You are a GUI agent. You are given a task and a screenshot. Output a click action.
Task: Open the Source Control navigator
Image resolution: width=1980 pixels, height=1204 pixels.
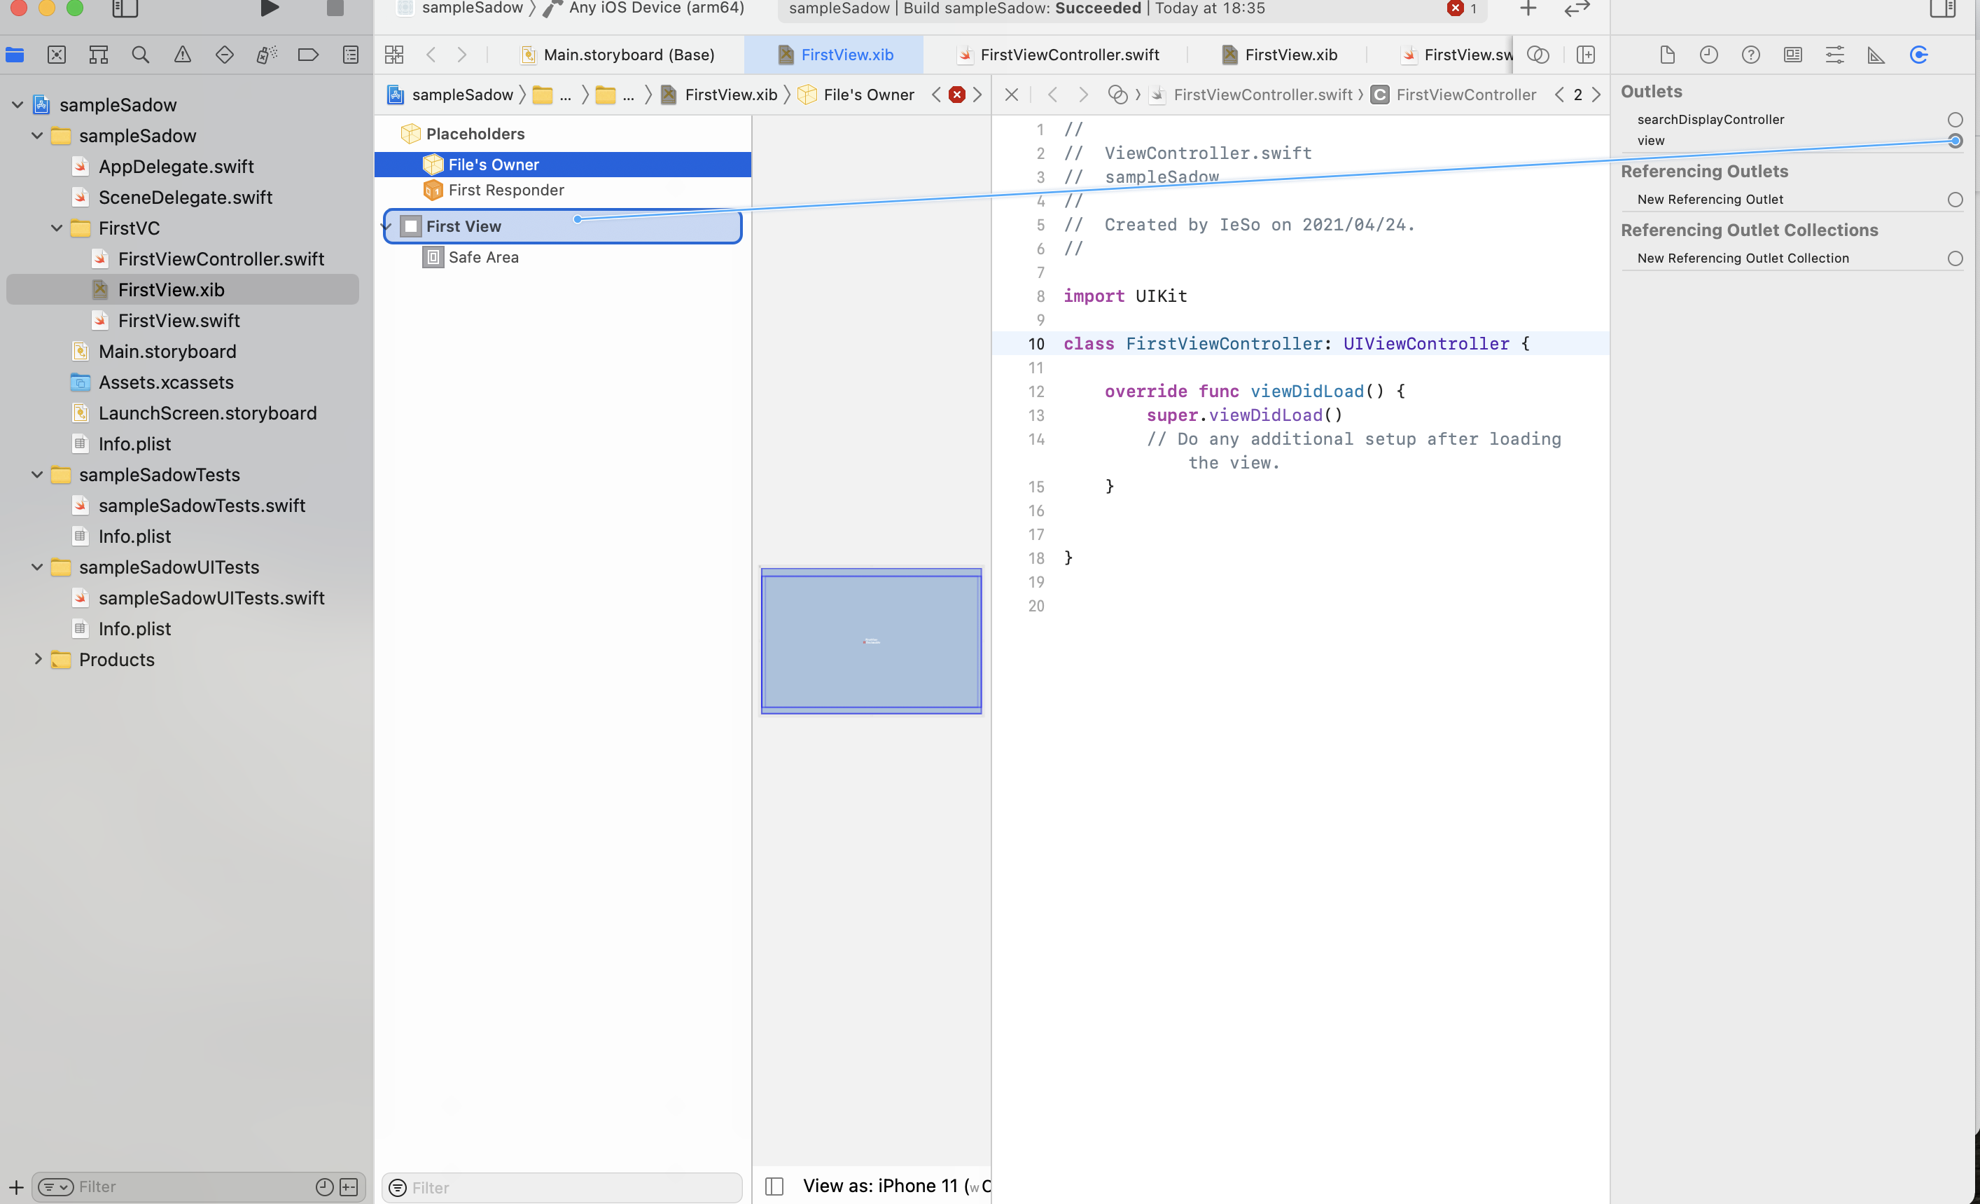tap(56, 55)
